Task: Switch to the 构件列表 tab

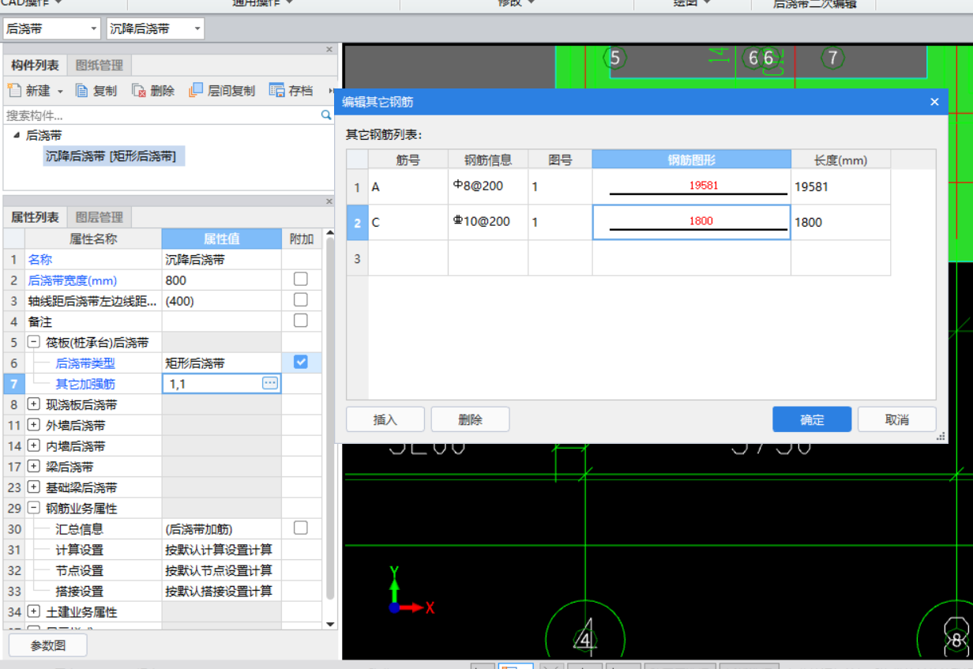Action: click(x=35, y=65)
